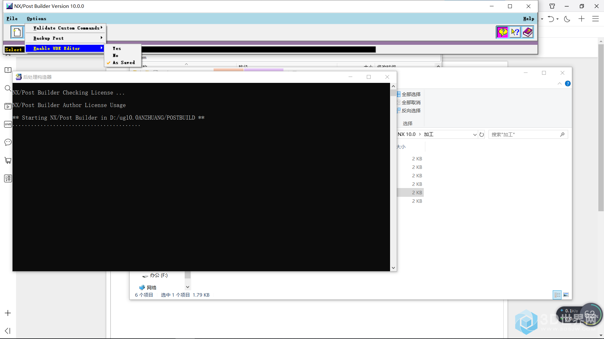Switch Explorer to large thumbnails view icon

(x=566, y=295)
